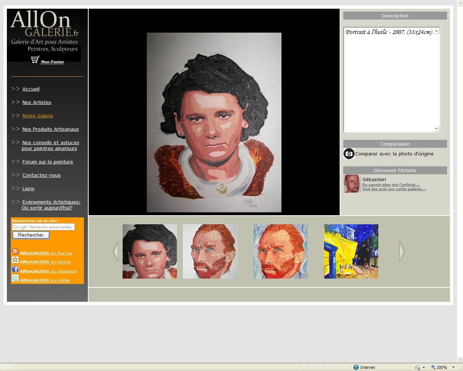Image resolution: width=463 pixels, height=371 pixels.
Task: Show next thumbnails with right arrow
Action: [x=402, y=251]
